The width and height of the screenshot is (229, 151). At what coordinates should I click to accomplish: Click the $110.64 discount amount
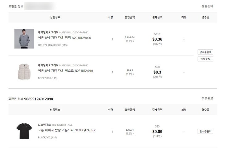coord(130,37)
